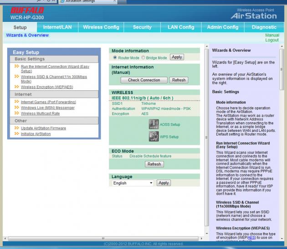Click the Logout link
Screen dimensions: 287x249
click(x=272, y=40)
